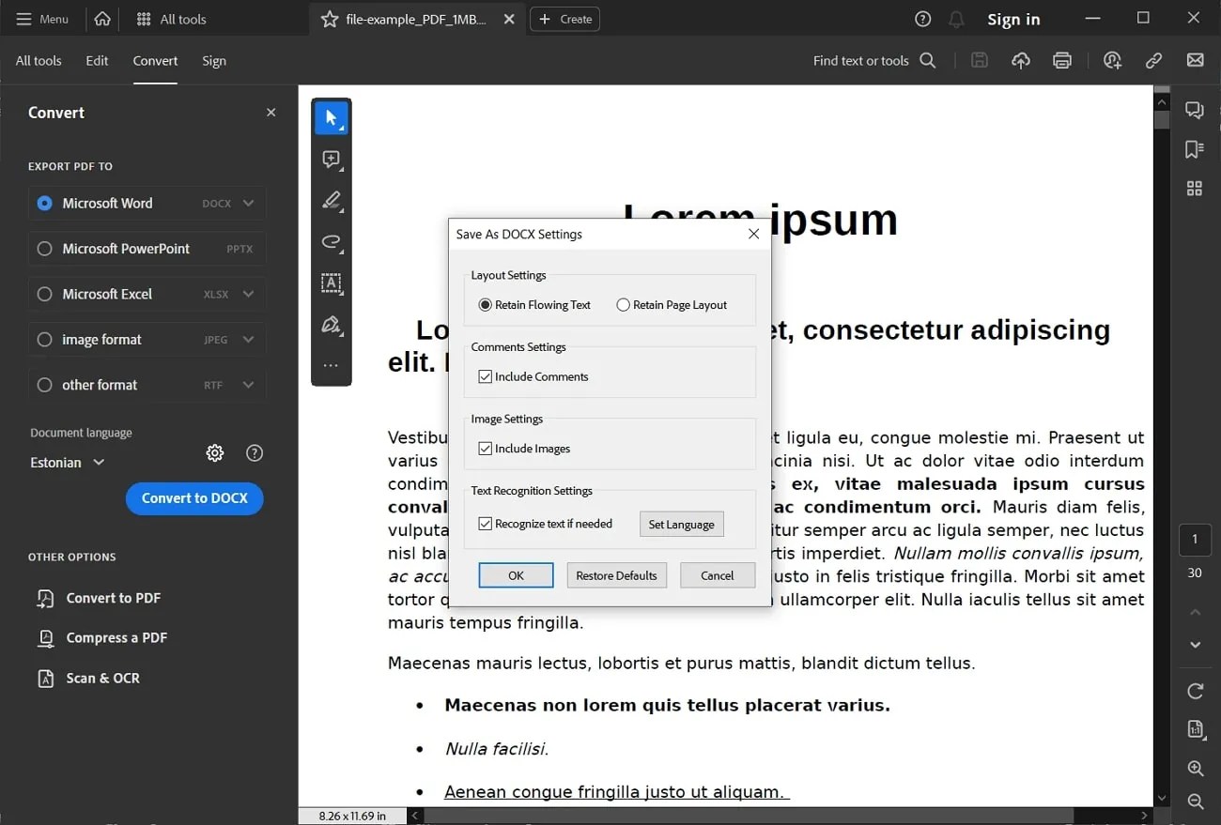Open the Add Text tool
The width and height of the screenshot is (1221, 825).
tap(332, 283)
